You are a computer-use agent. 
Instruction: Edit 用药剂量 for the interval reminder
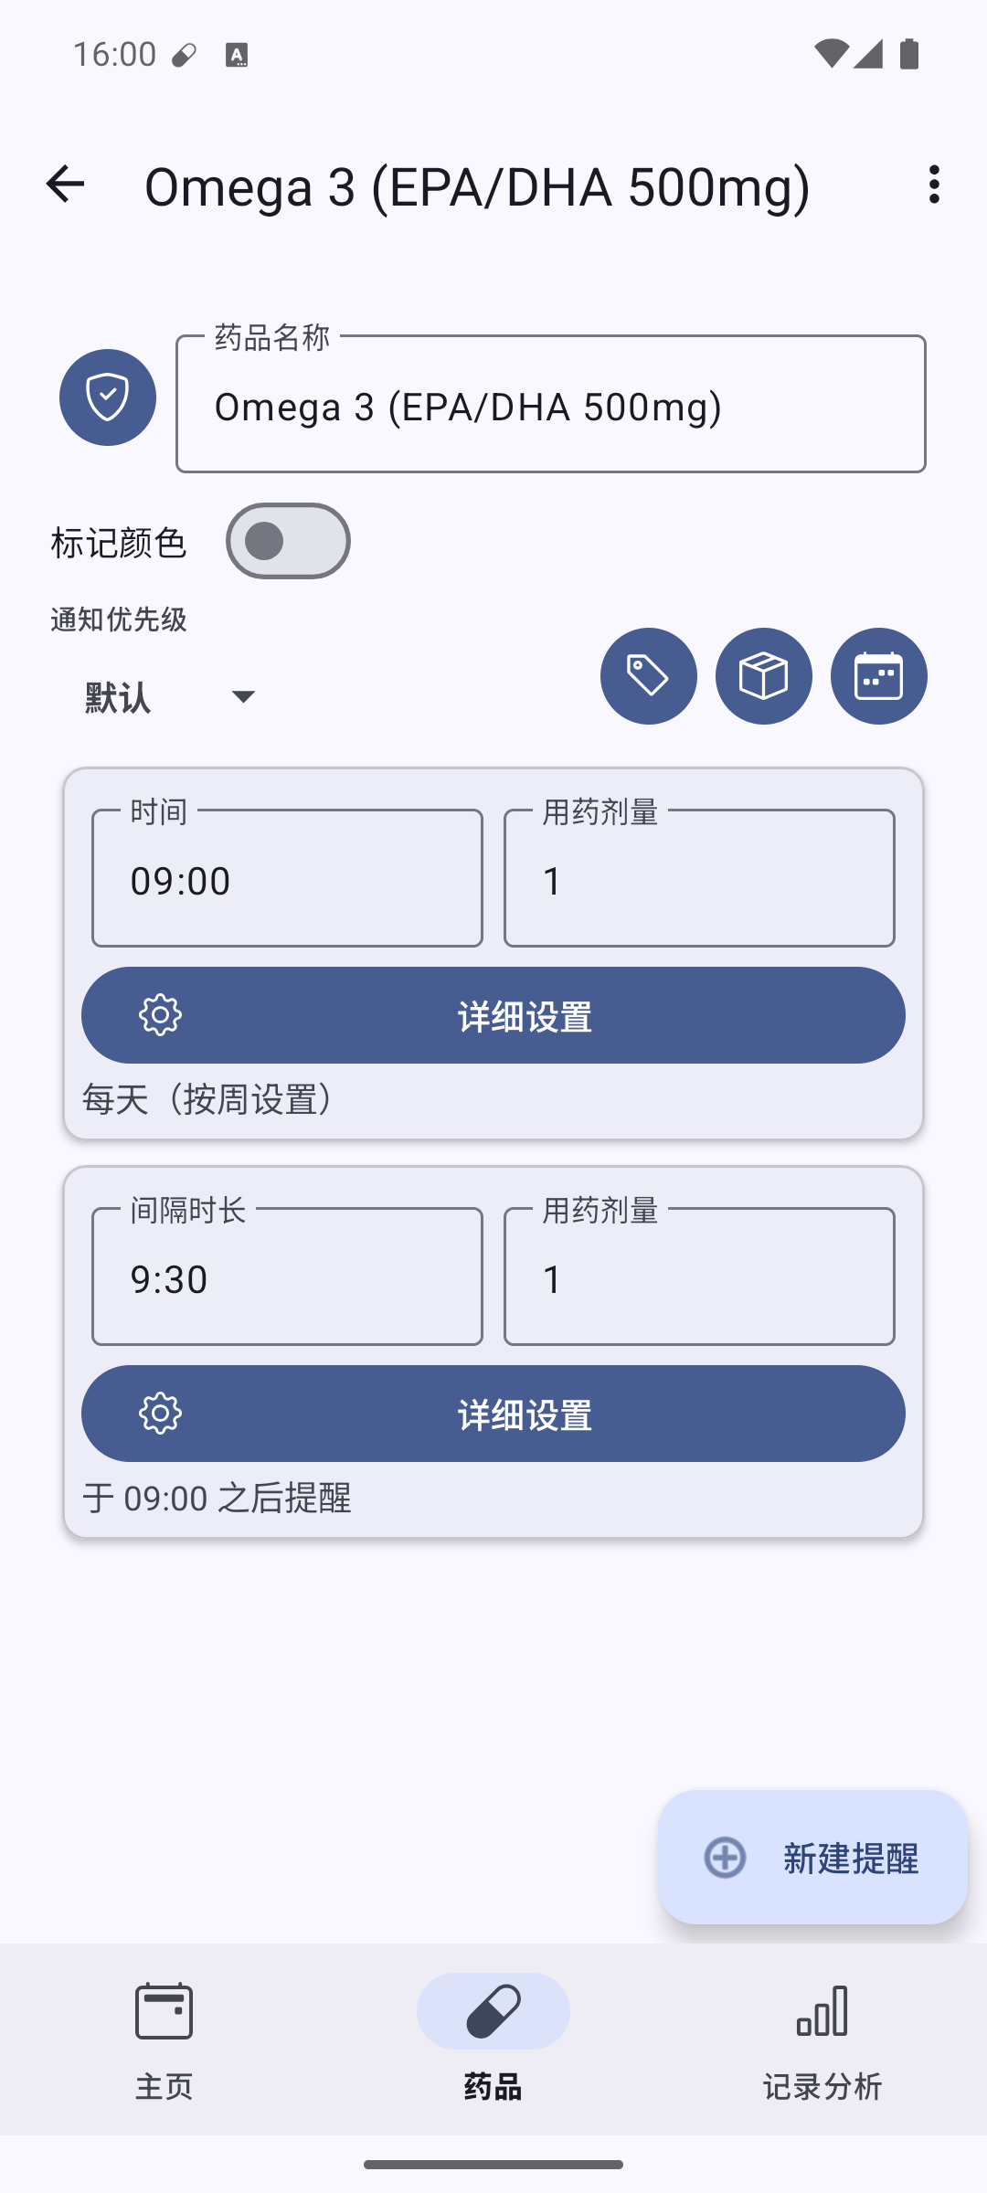coord(699,1277)
